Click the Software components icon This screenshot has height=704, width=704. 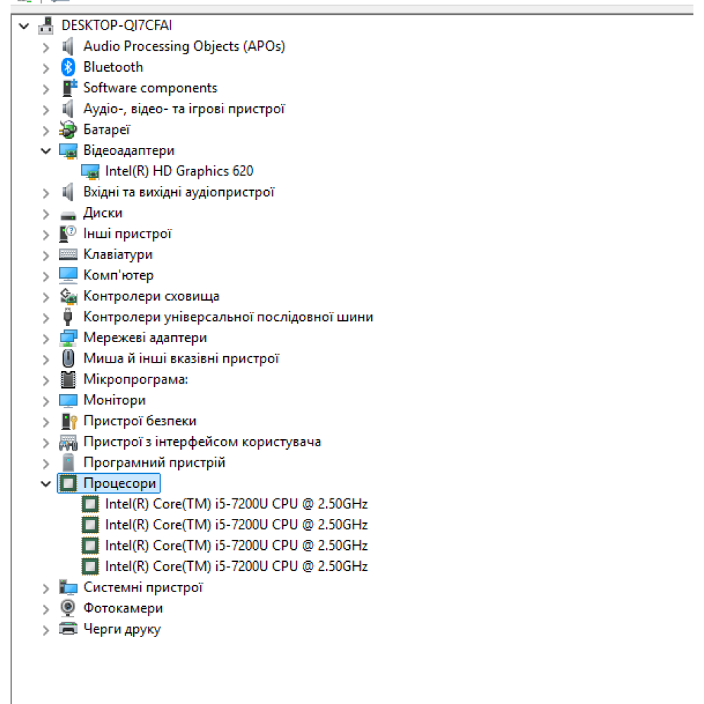pyautogui.click(x=69, y=87)
